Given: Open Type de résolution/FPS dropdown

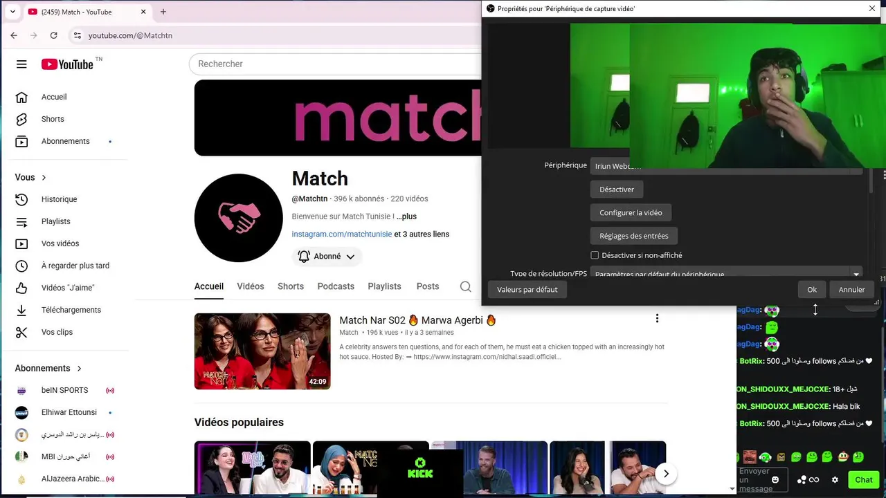Looking at the screenshot, I should click(727, 274).
